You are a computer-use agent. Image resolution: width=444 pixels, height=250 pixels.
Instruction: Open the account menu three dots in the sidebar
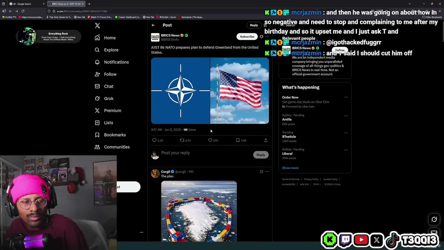(142, 232)
